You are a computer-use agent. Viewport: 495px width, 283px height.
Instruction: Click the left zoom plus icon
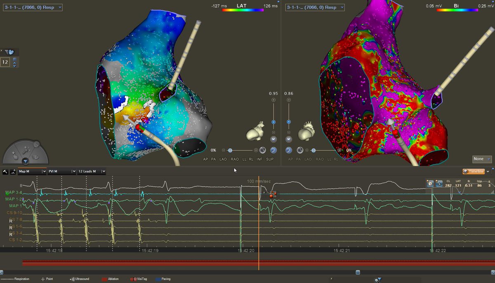pos(273,100)
